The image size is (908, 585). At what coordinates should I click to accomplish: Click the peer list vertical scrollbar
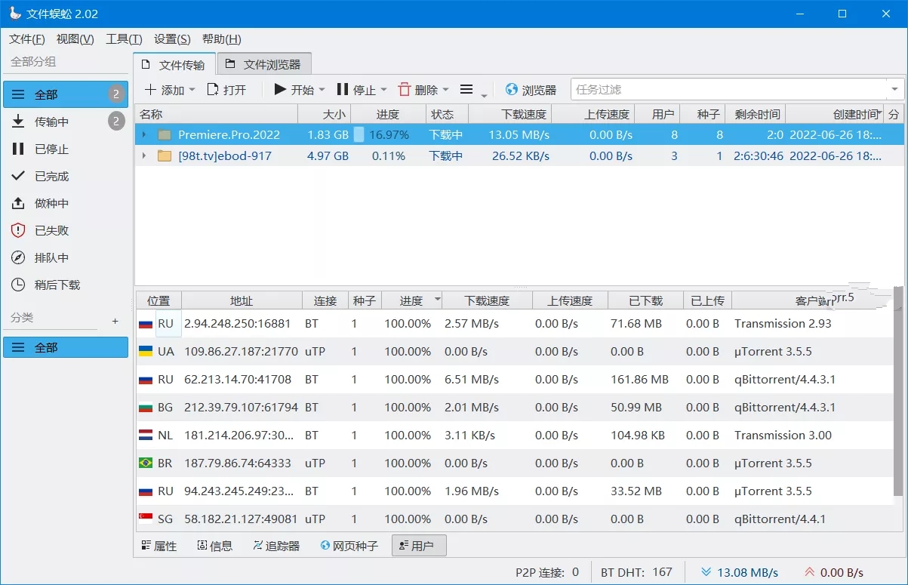(x=897, y=393)
